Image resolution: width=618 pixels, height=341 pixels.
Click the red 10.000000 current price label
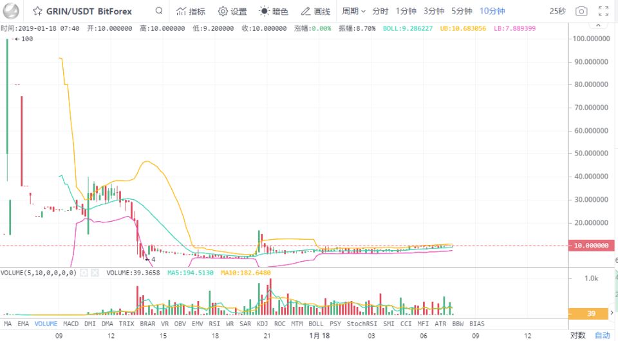click(591, 246)
